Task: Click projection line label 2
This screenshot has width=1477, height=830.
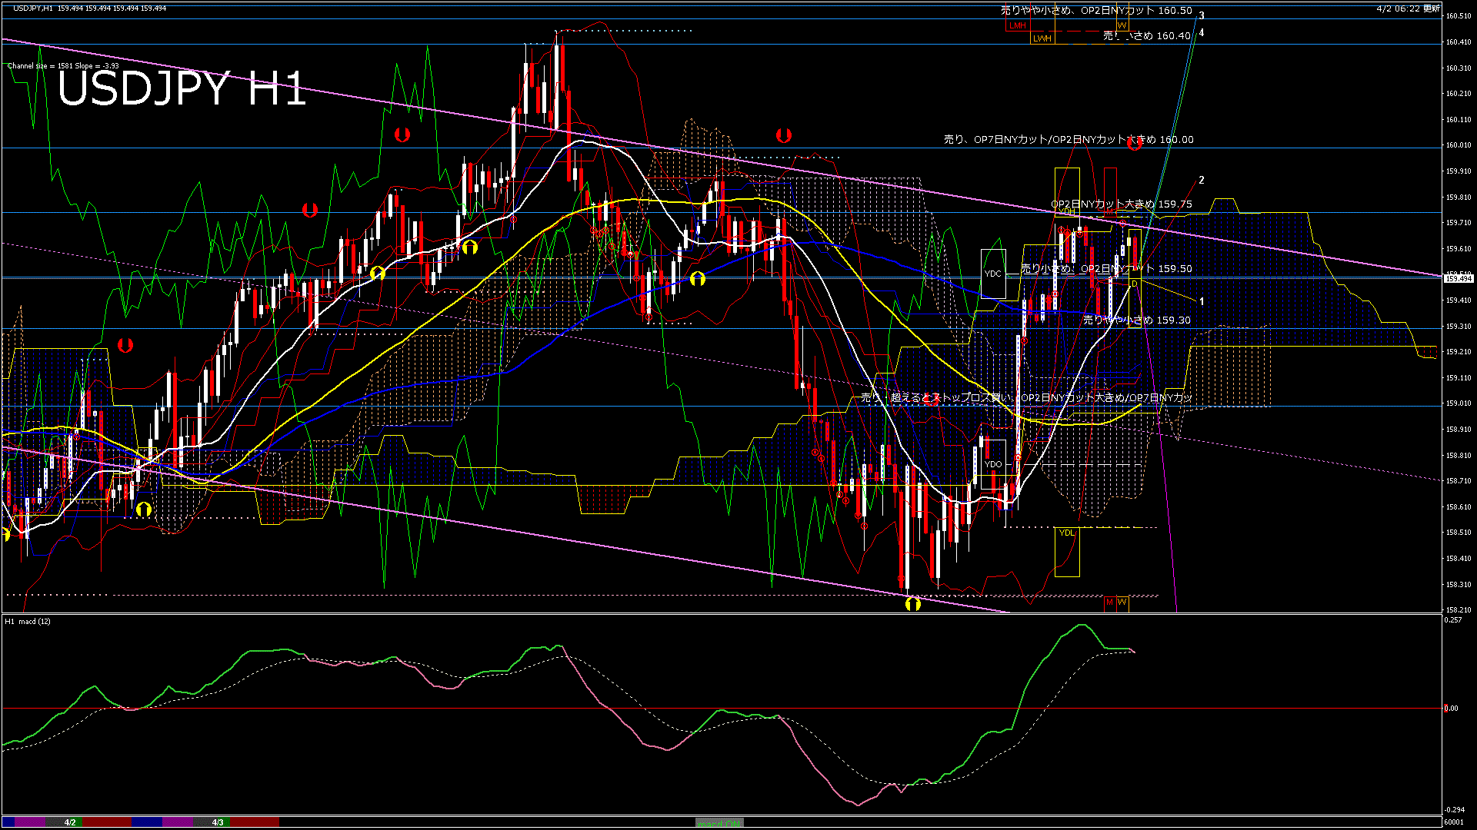Action: (1202, 180)
